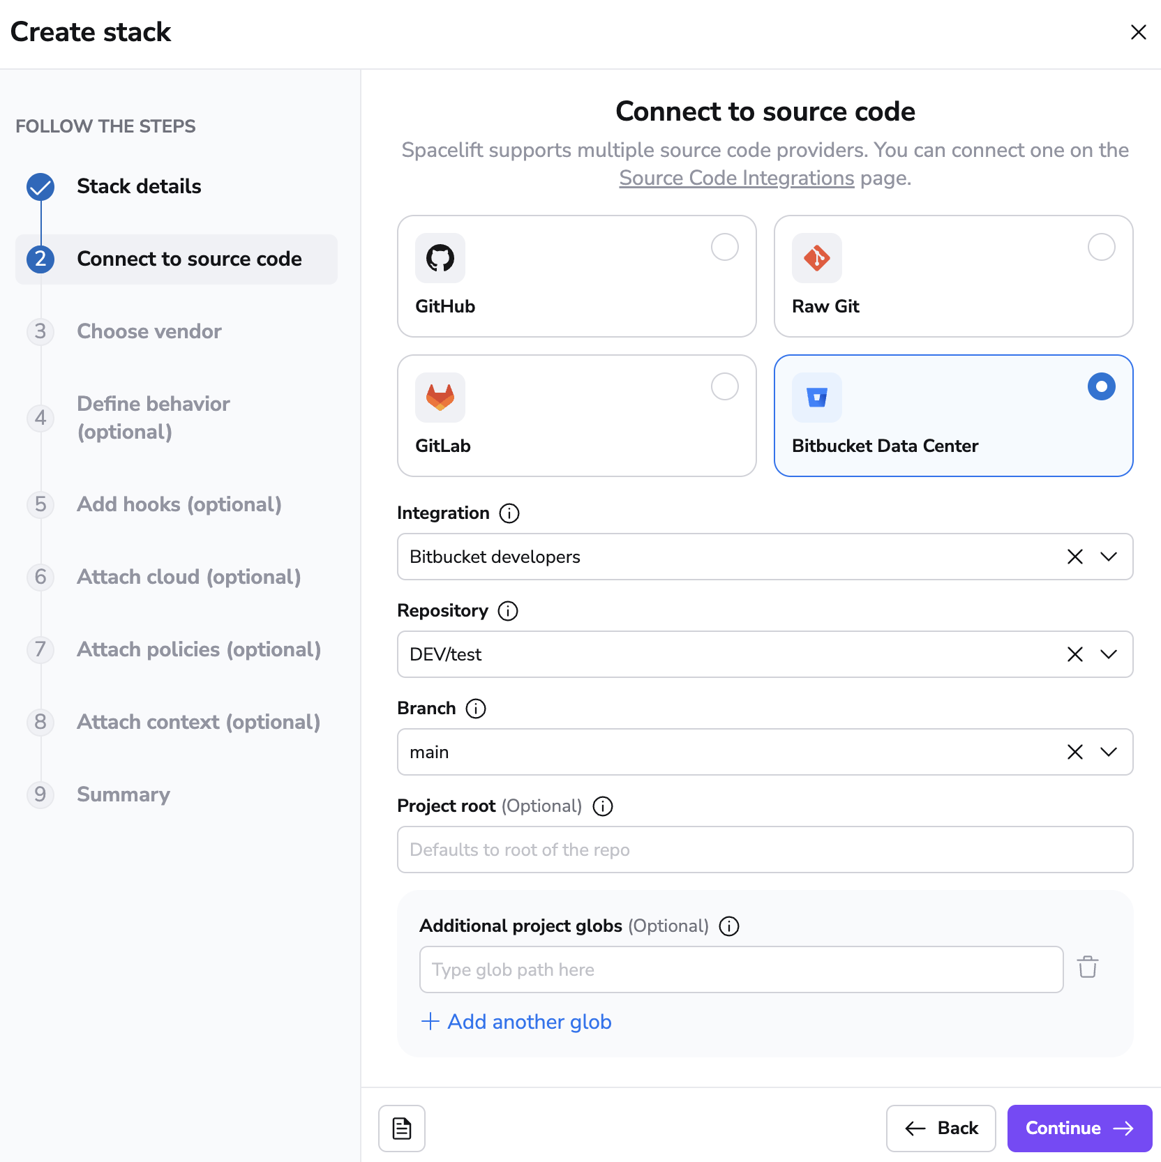Select the GitHub radio button
The image size is (1161, 1162).
click(x=725, y=247)
